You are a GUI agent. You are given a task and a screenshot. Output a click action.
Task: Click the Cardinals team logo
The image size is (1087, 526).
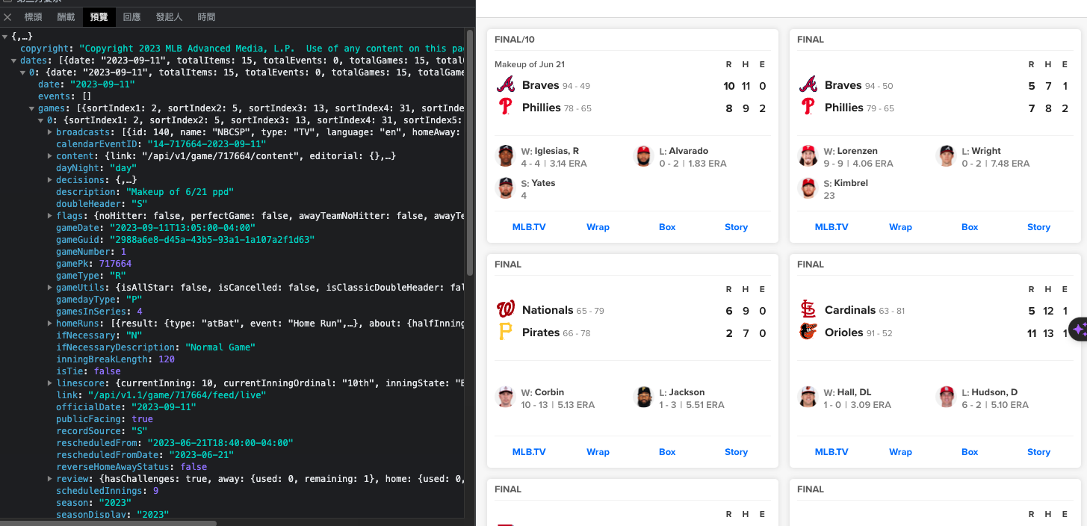click(808, 309)
